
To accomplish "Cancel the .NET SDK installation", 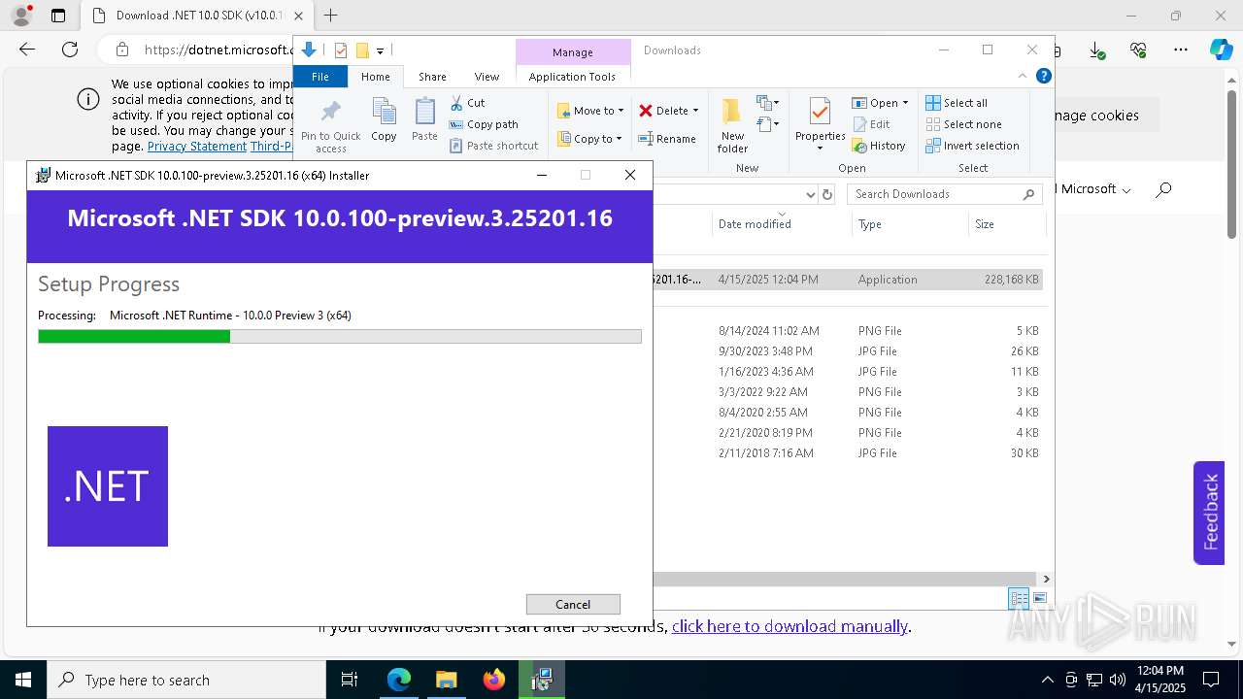I will (x=573, y=604).
